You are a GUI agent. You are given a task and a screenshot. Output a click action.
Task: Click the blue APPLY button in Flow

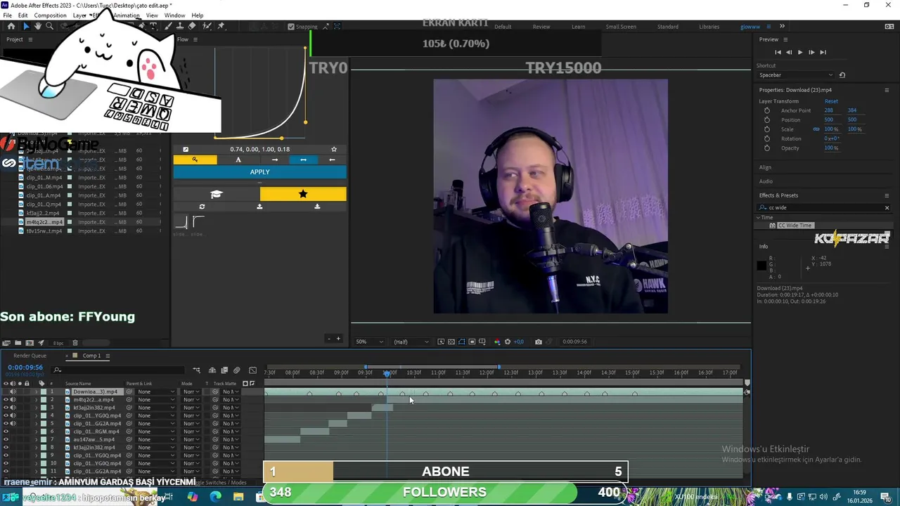[259, 172]
